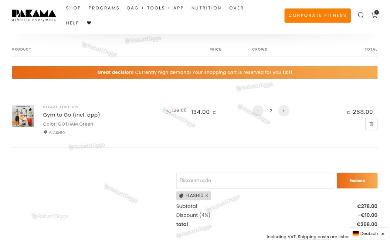Image resolution: width=390 pixels, height=242 pixels.
Task: Click the Great decision! banner text
Action: [x=115, y=72]
